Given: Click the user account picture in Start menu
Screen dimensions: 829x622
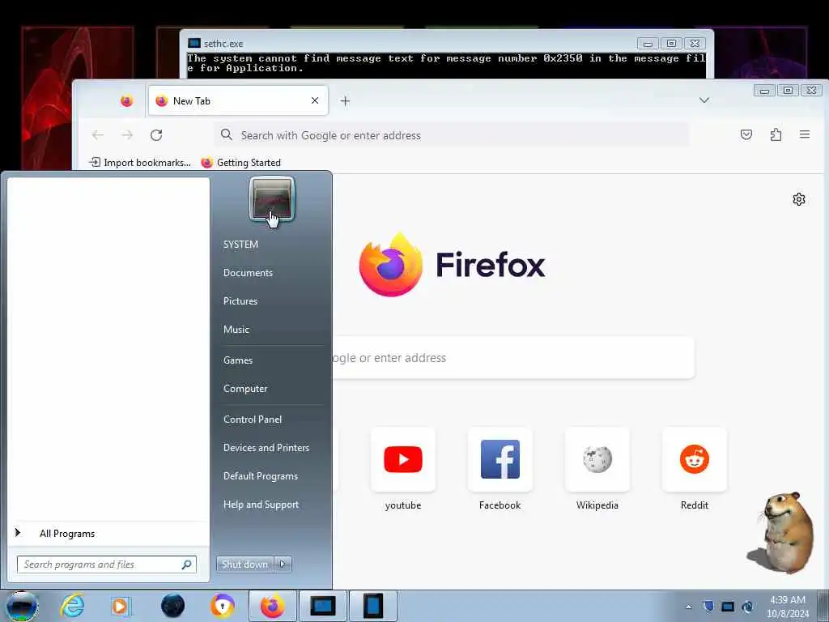Looking at the screenshot, I should [272, 200].
